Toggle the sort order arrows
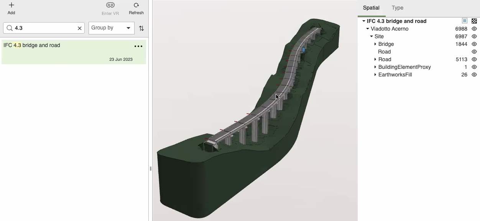Viewport: 480px width, 221px height. 141,28
